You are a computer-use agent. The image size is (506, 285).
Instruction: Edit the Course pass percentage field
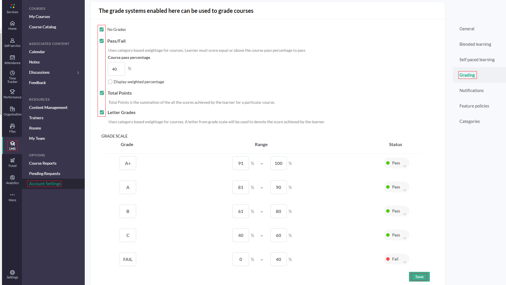coord(116,69)
